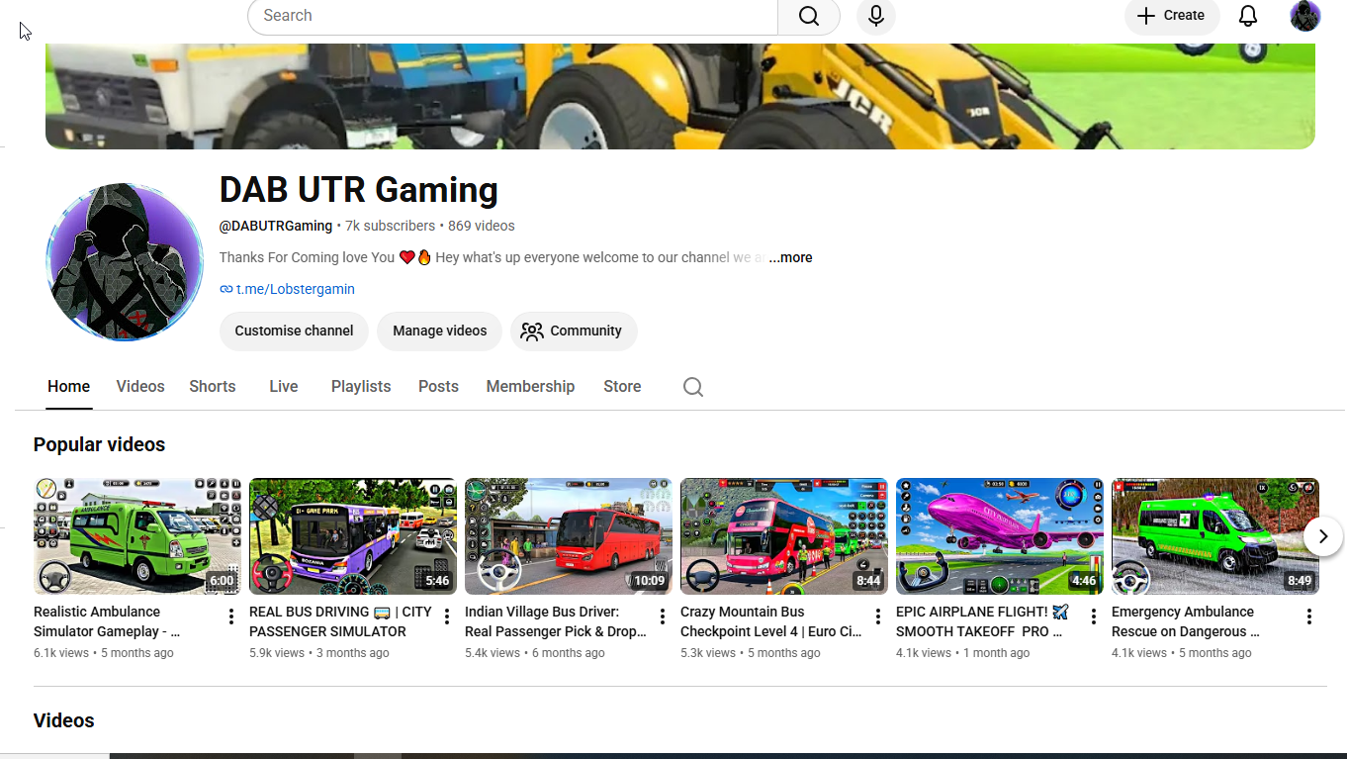Screen dimensions: 1347x759
Task: Open the Realistic Ambulance Simulator Gameplay title
Action: [x=107, y=621]
